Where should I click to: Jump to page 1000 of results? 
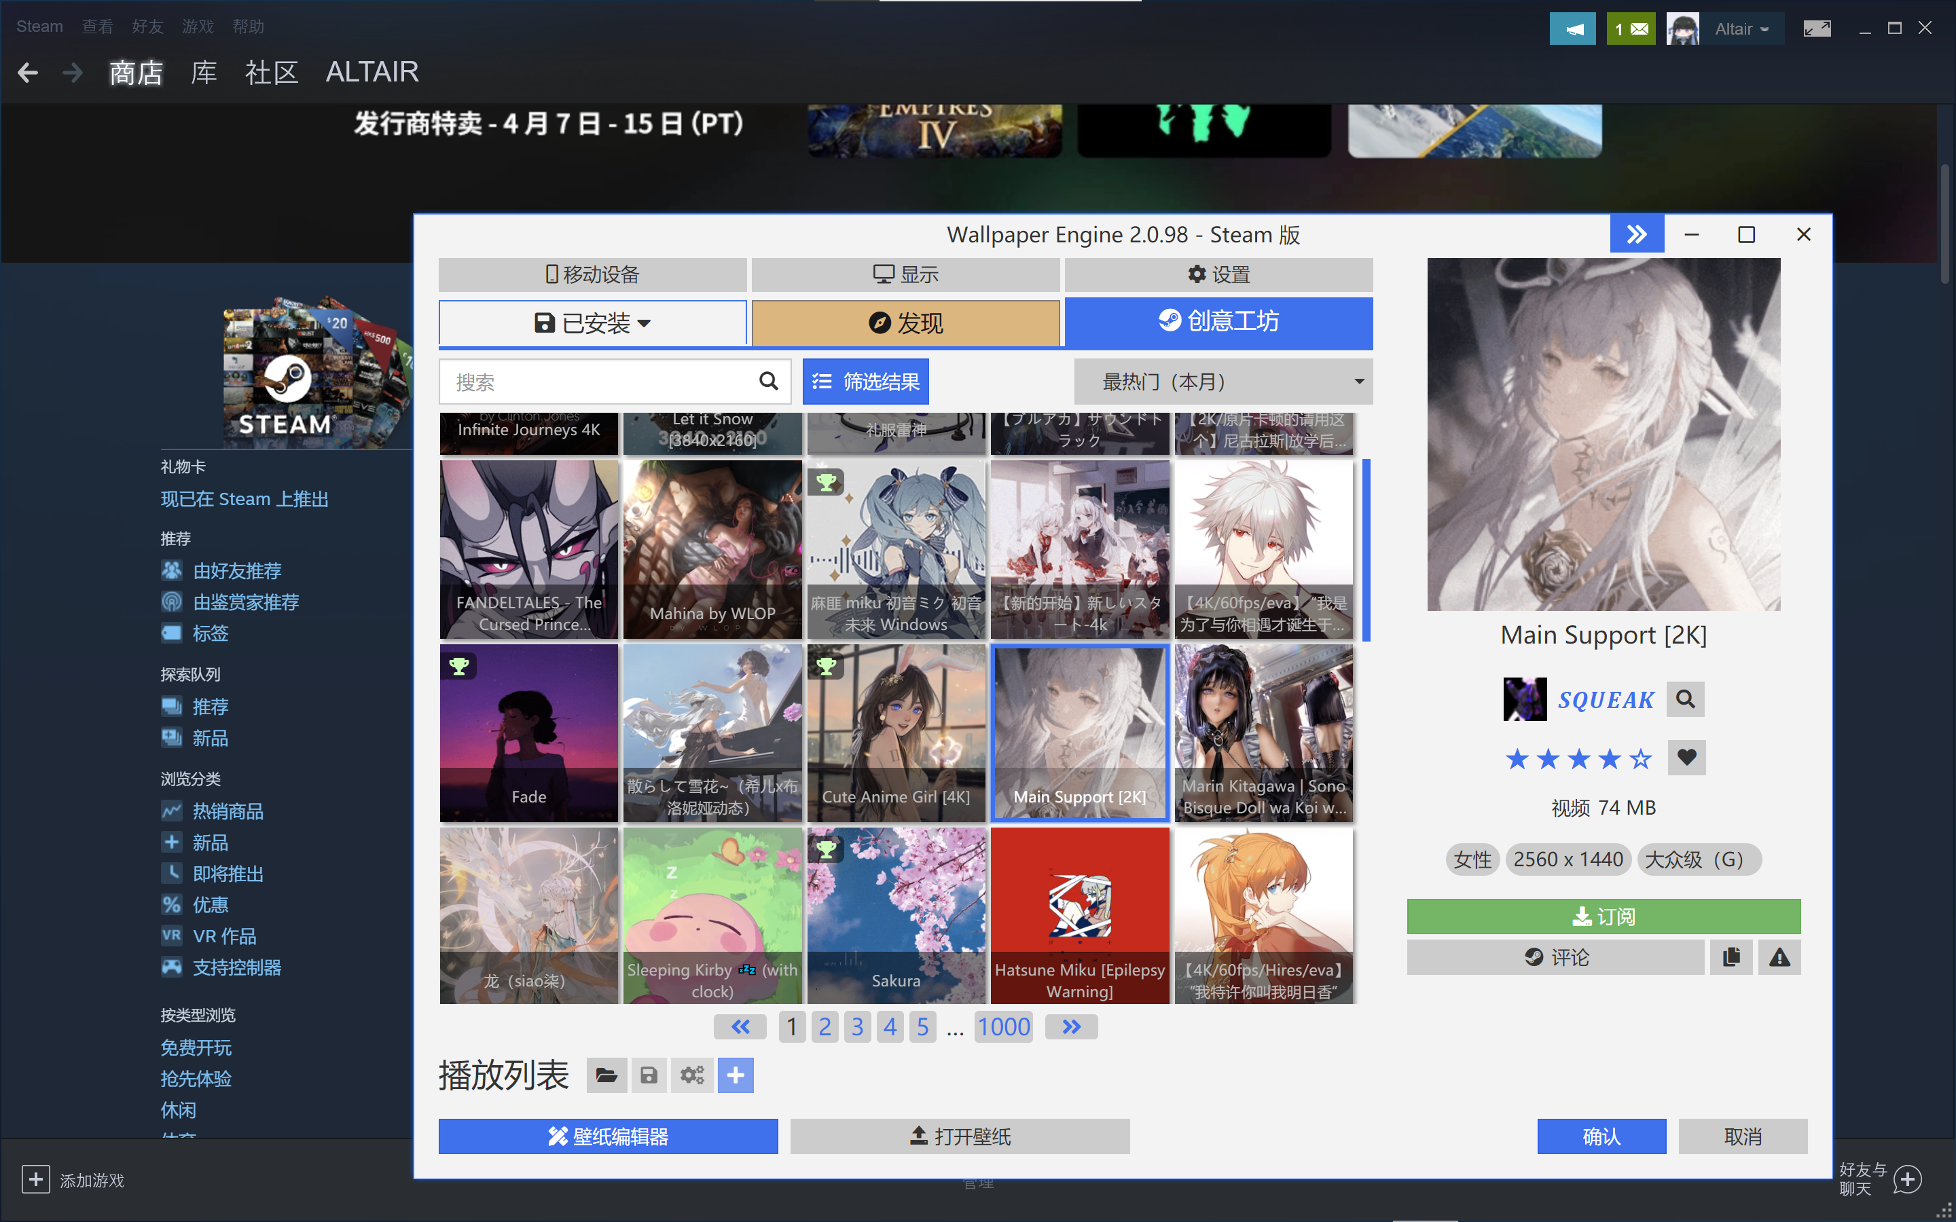(1004, 1027)
